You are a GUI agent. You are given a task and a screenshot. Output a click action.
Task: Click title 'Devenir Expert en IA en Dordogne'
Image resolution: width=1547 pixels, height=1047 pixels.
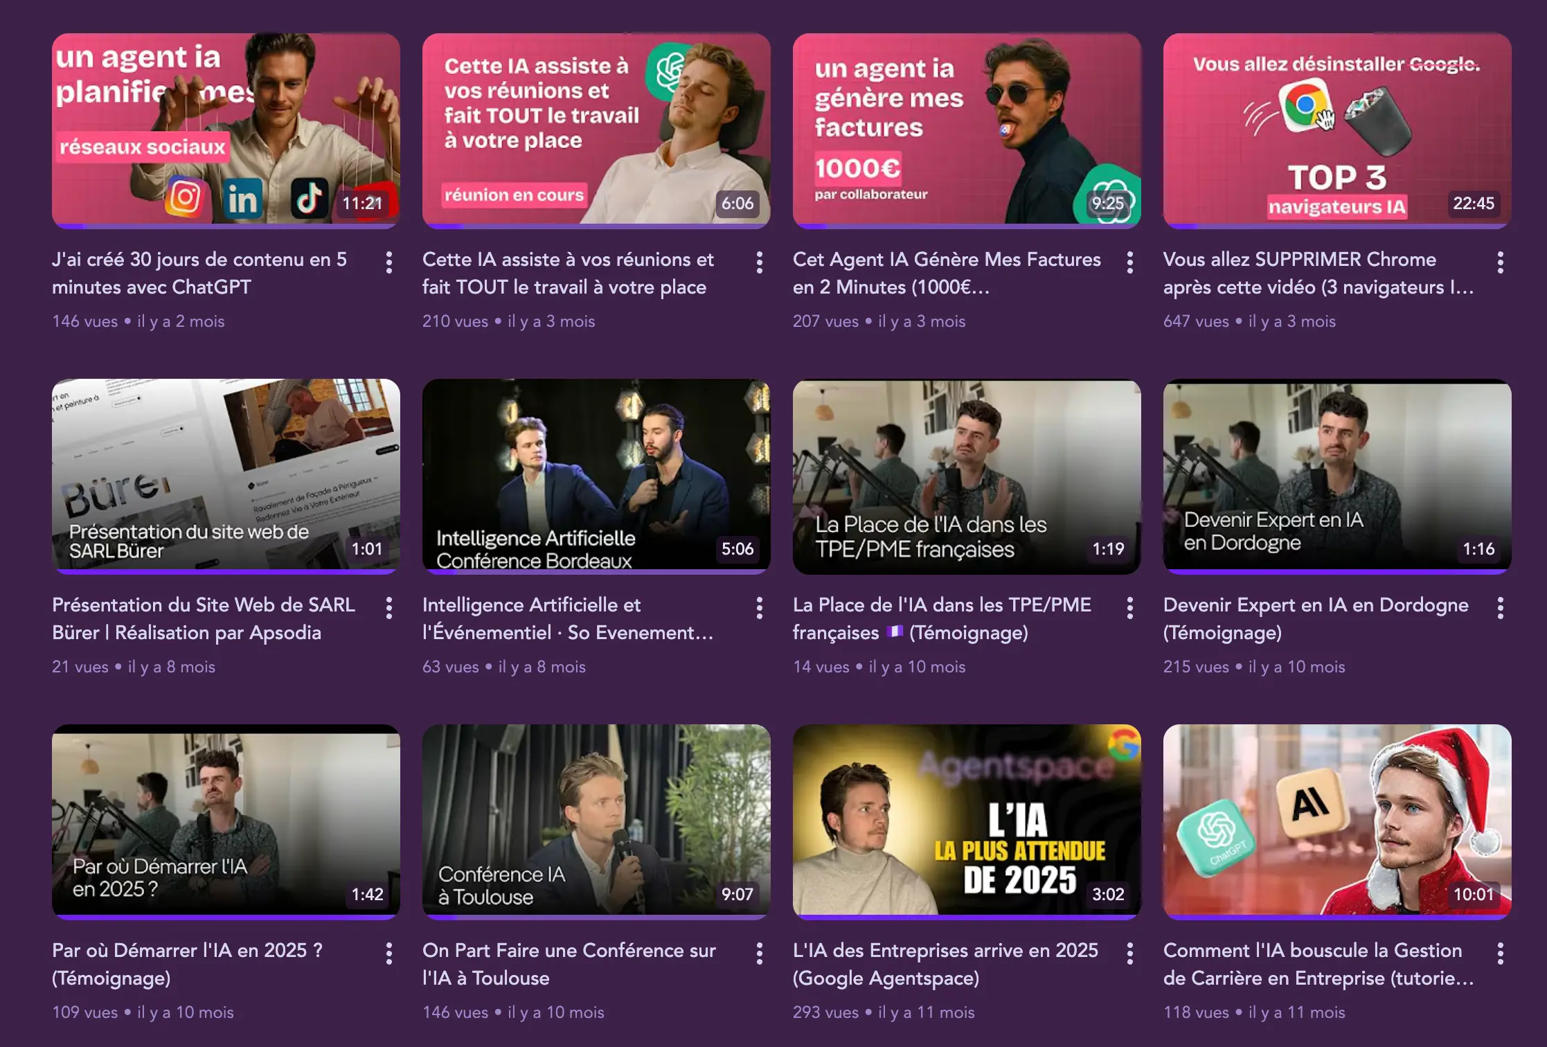[1315, 605]
